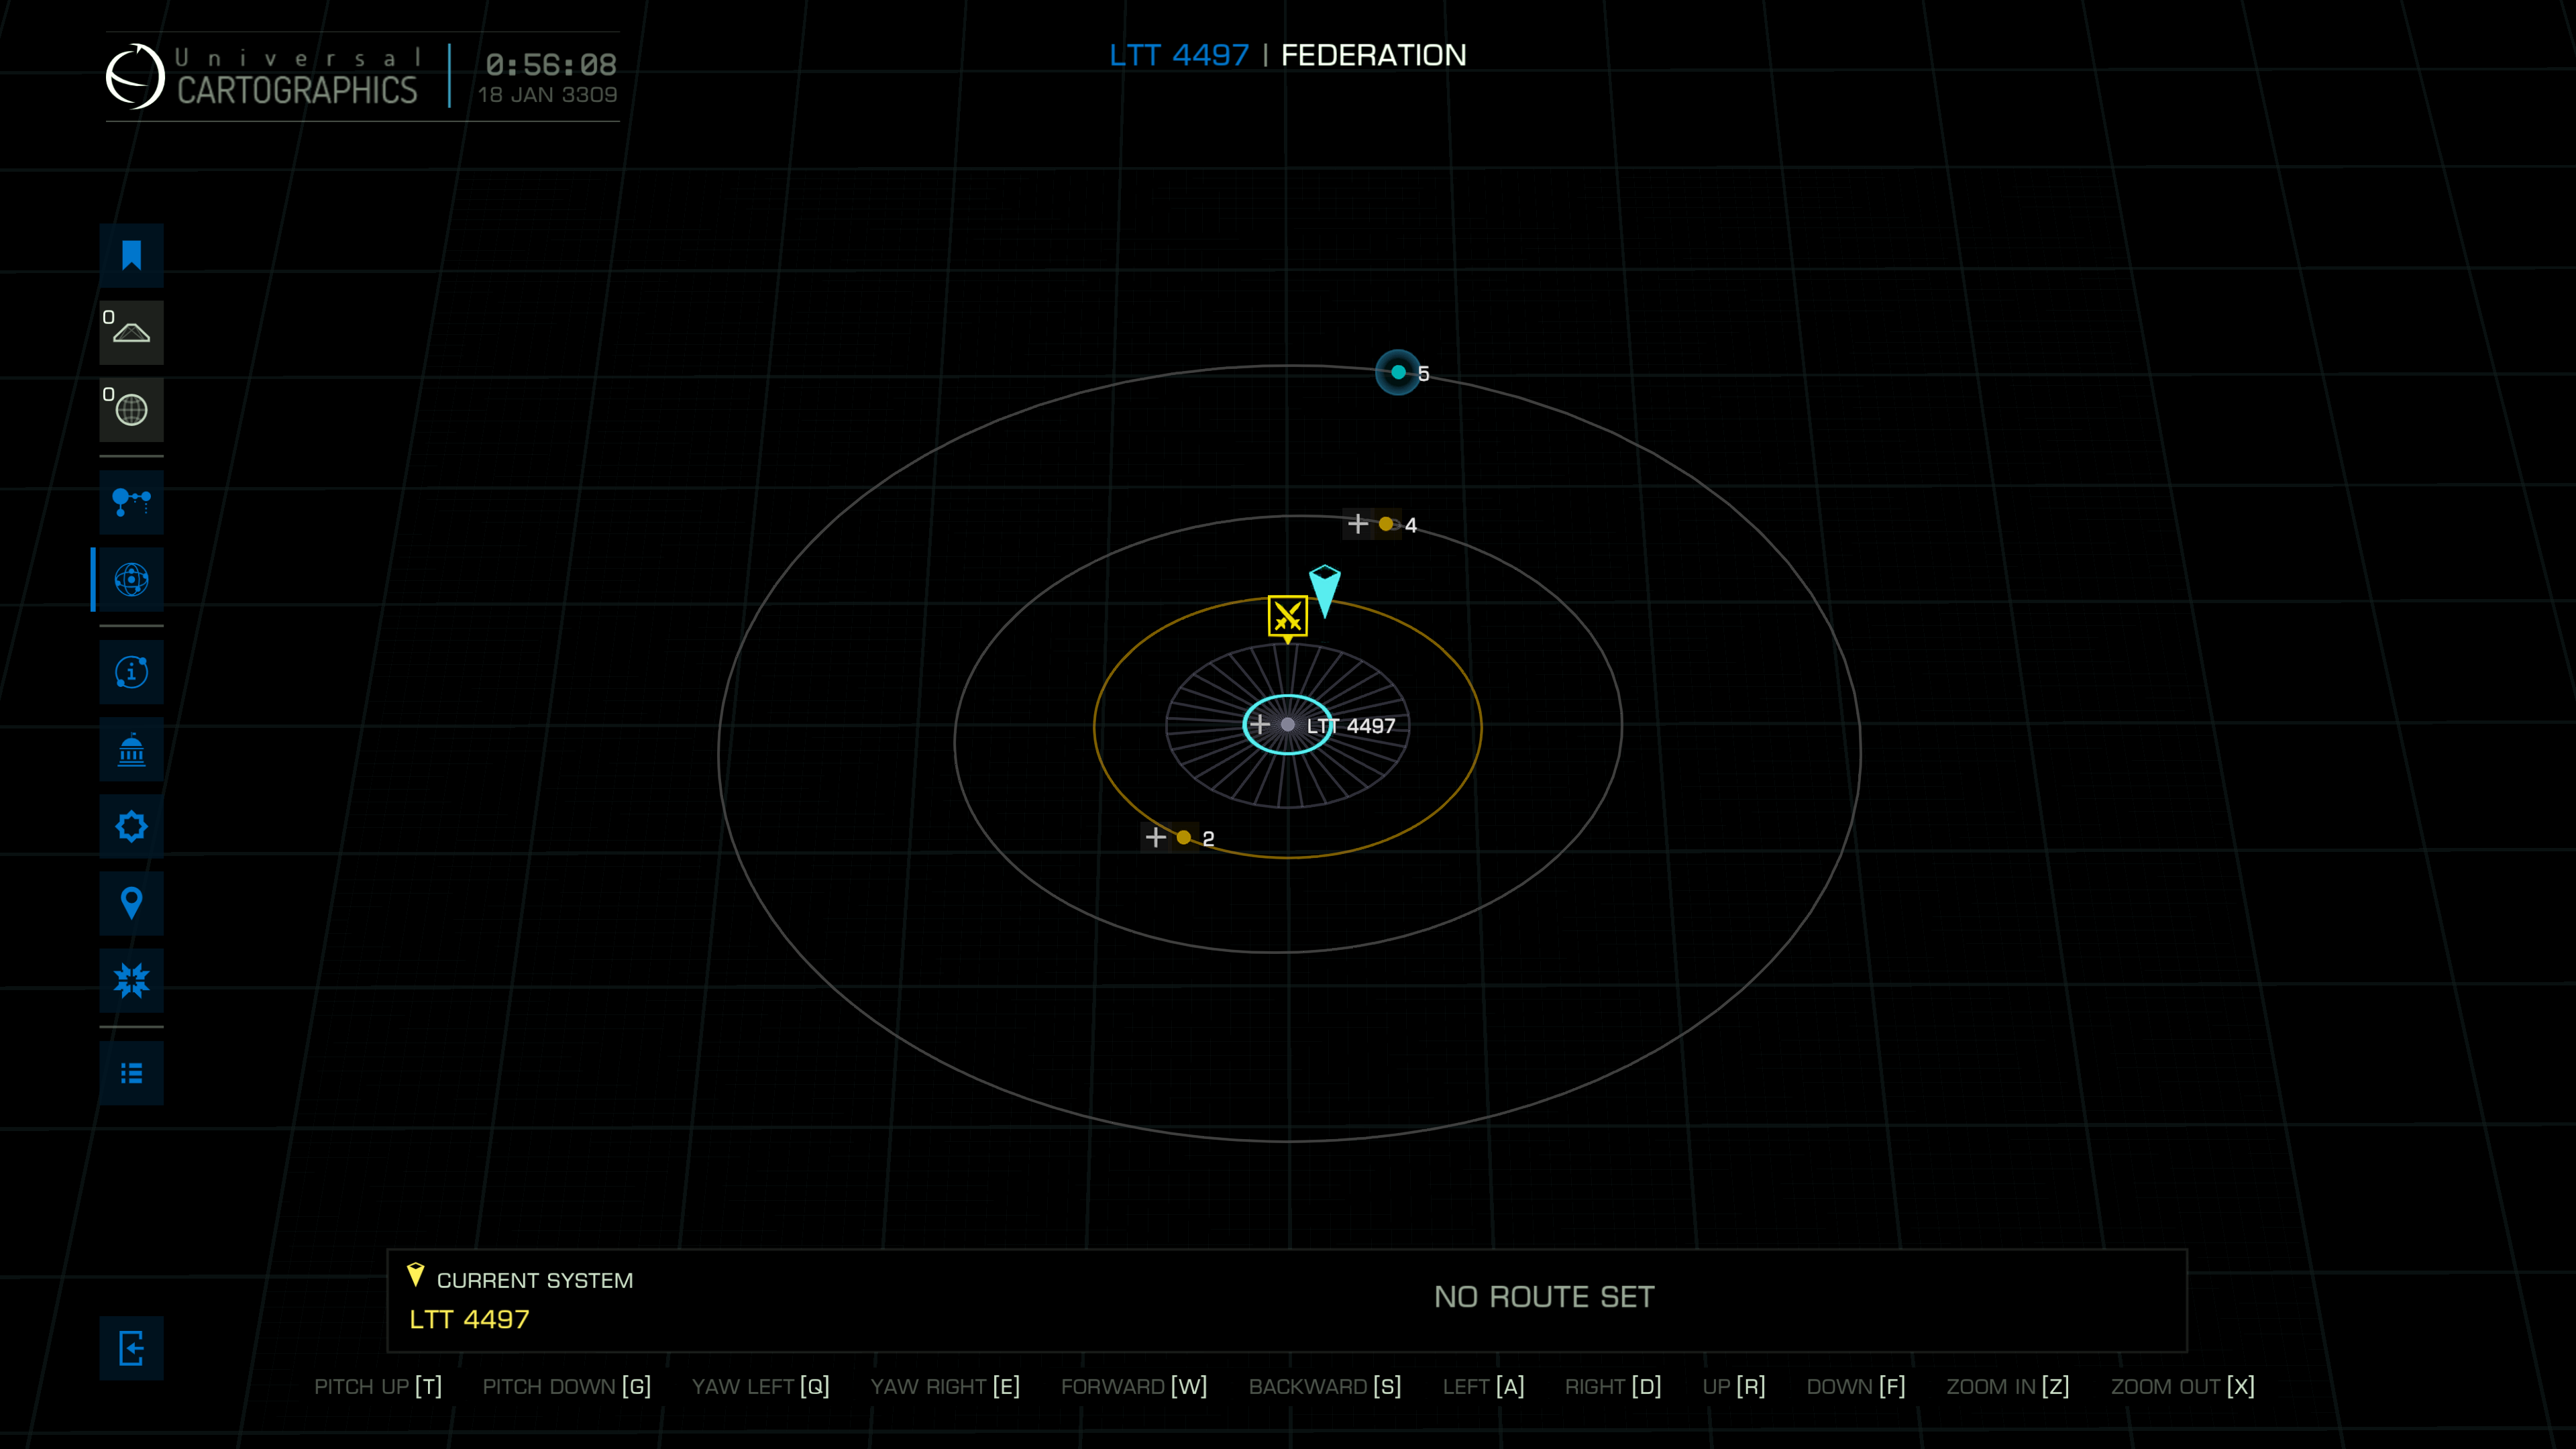Switch to the system map hierarchy view icon

pyautogui.click(x=131, y=502)
